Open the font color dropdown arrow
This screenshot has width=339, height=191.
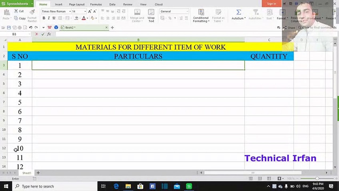(87, 18)
